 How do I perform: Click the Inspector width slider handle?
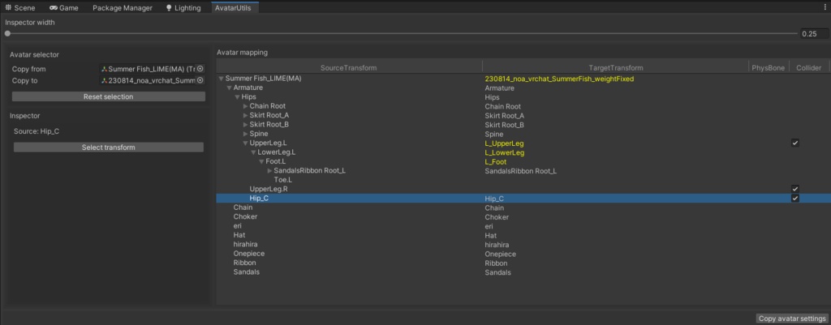click(x=8, y=34)
